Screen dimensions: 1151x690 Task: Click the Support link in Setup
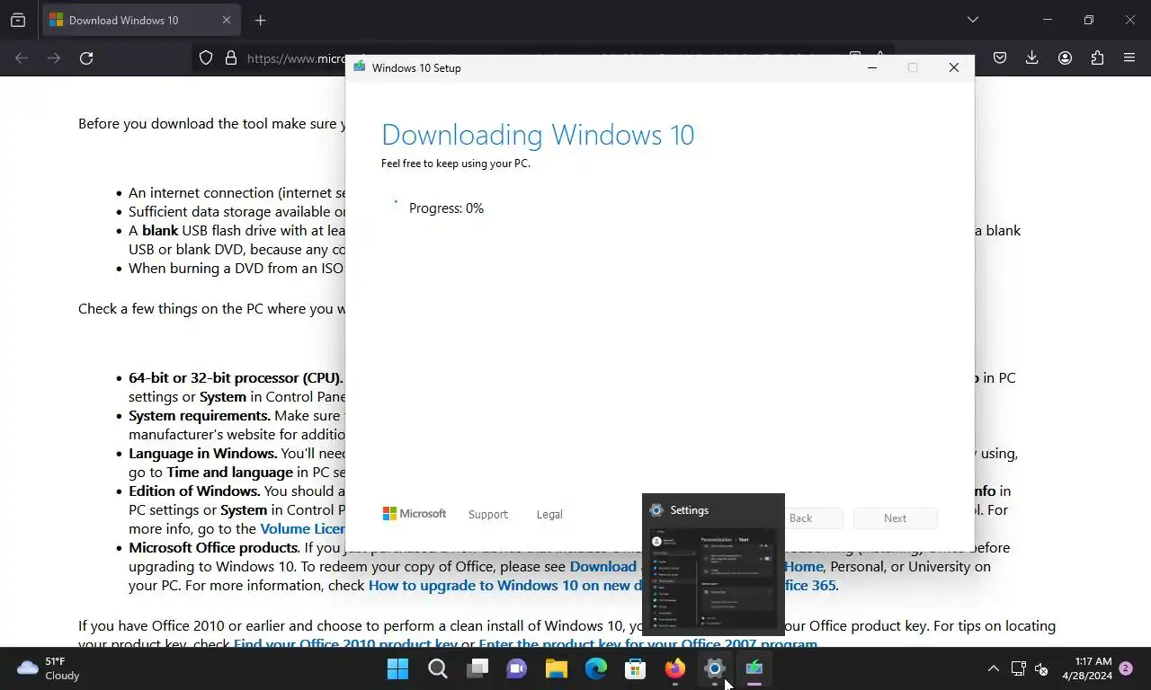(x=488, y=514)
